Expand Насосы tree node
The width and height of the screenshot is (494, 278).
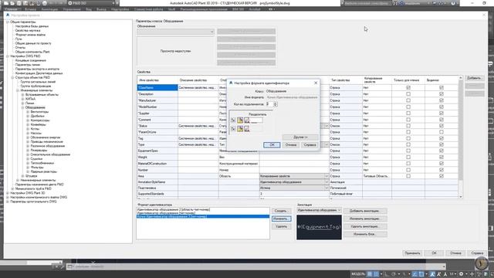[28, 134]
